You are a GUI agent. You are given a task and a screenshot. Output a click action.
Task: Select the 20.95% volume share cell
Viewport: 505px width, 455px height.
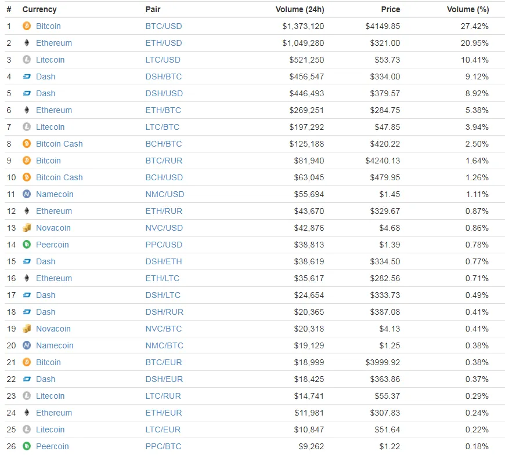(475, 43)
